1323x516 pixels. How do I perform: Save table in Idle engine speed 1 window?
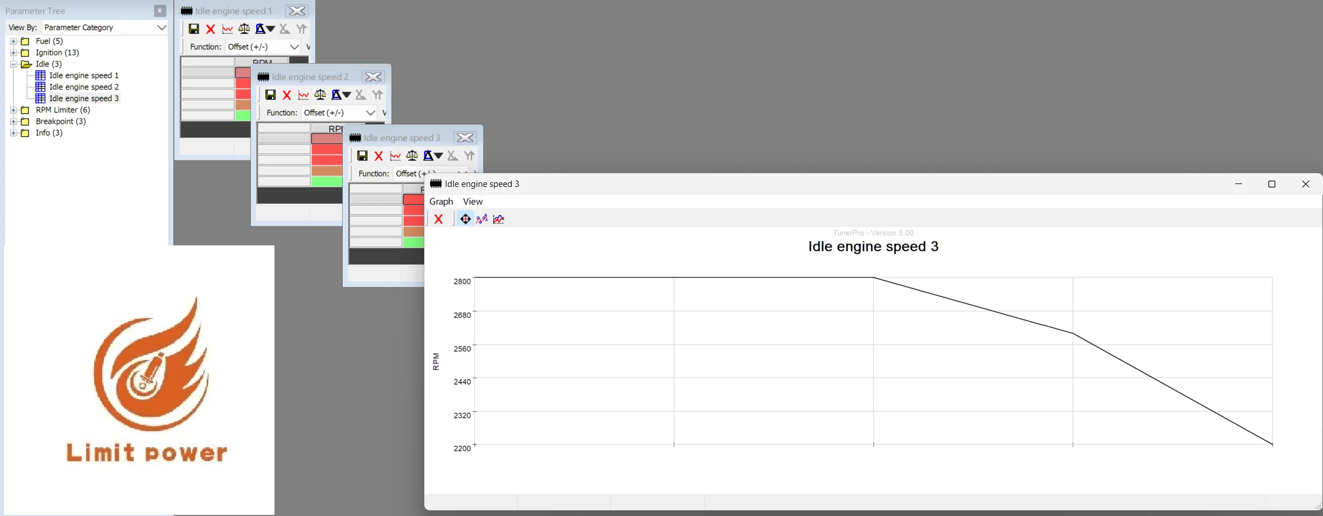(x=194, y=29)
